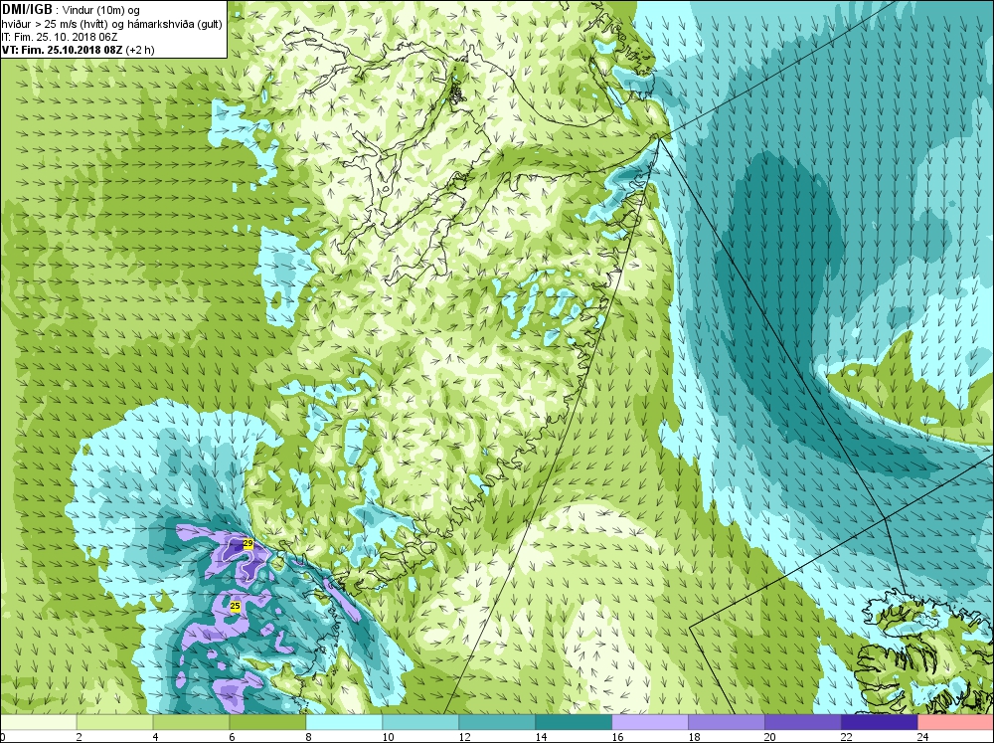
Task: Click the legend value 8
Action: coord(309,737)
